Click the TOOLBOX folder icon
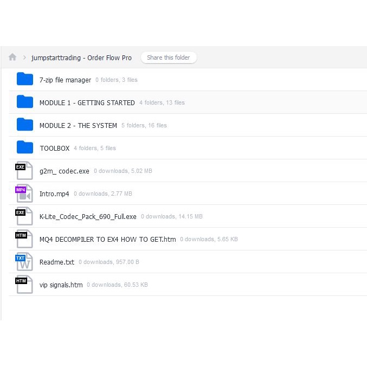367x367 pixels. [25, 148]
